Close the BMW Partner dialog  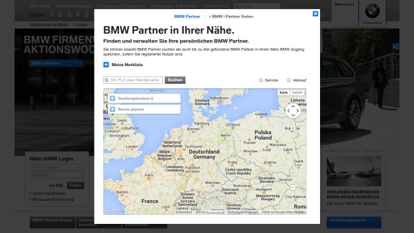315,14
